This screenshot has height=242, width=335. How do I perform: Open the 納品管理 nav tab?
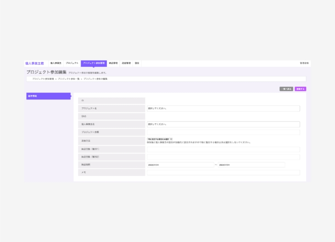pyautogui.click(x=113, y=63)
